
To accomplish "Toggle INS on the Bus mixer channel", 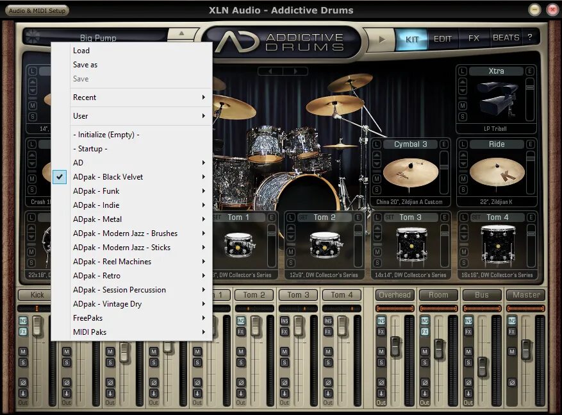I will (x=468, y=321).
